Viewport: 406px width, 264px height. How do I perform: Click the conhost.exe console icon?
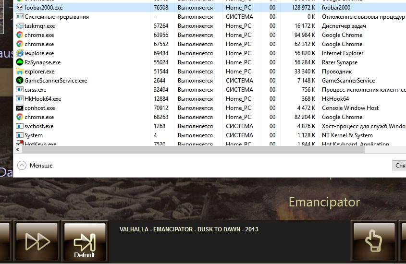click(x=20, y=108)
